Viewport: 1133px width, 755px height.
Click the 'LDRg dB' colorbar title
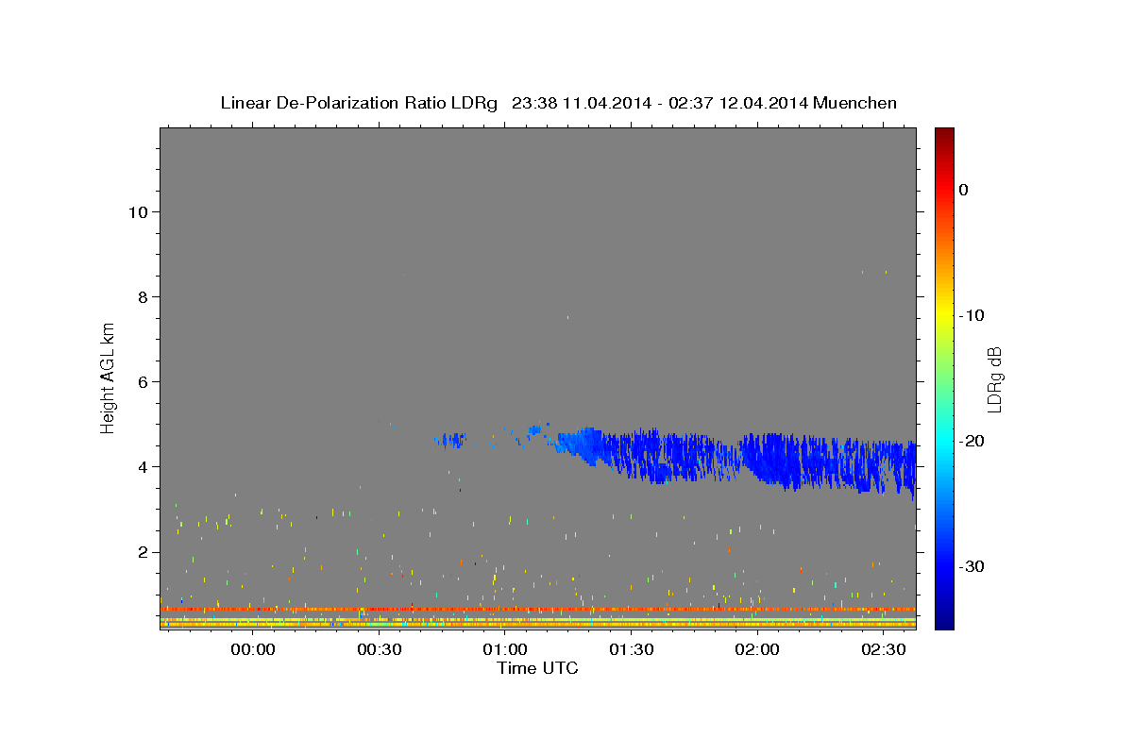994,379
